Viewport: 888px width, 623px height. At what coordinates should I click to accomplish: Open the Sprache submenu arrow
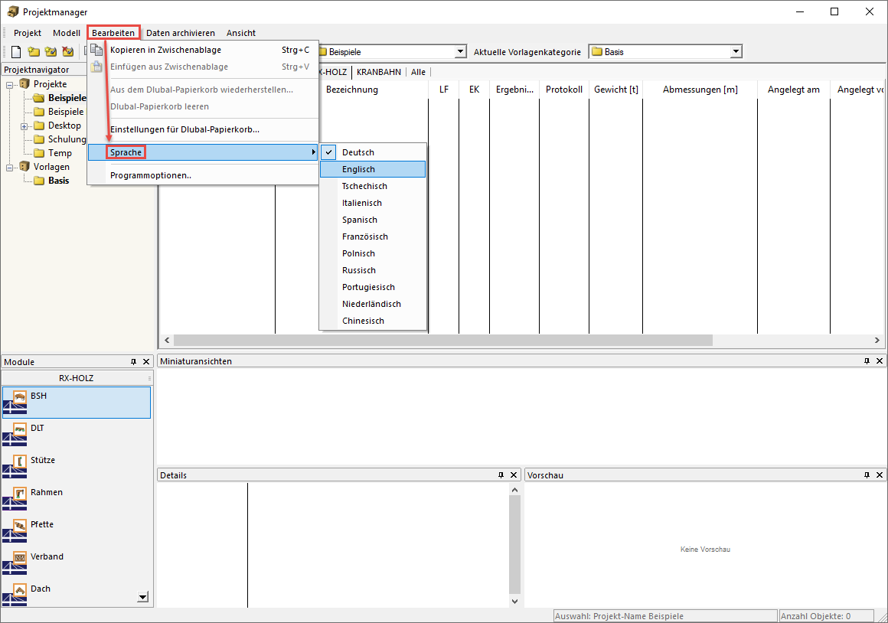click(313, 152)
